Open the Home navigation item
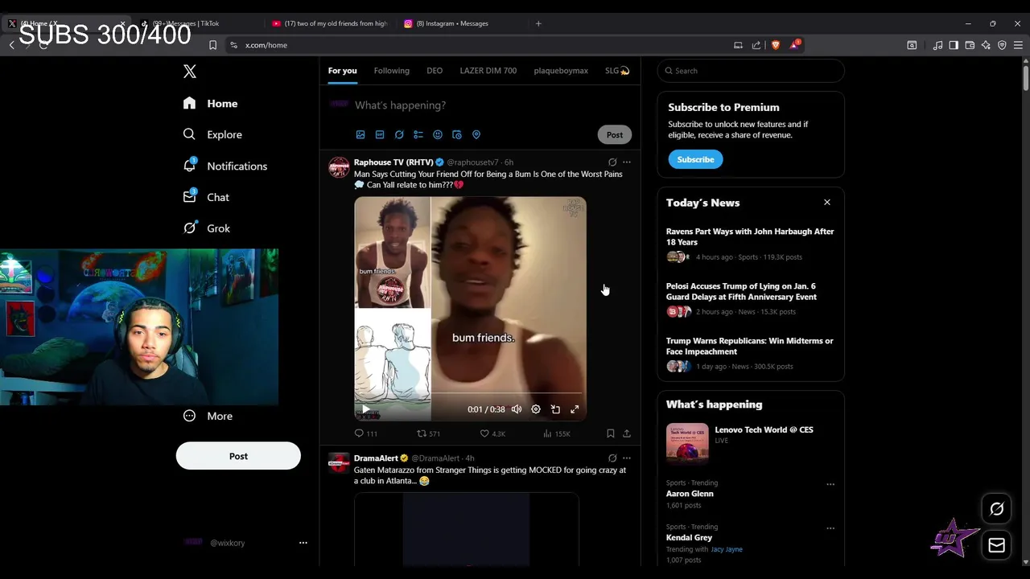The height and width of the screenshot is (579, 1030). (210, 104)
